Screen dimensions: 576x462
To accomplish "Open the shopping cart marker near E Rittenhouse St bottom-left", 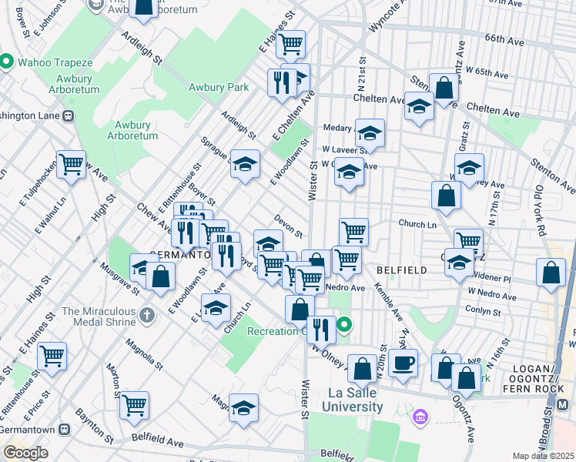I will (52, 357).
